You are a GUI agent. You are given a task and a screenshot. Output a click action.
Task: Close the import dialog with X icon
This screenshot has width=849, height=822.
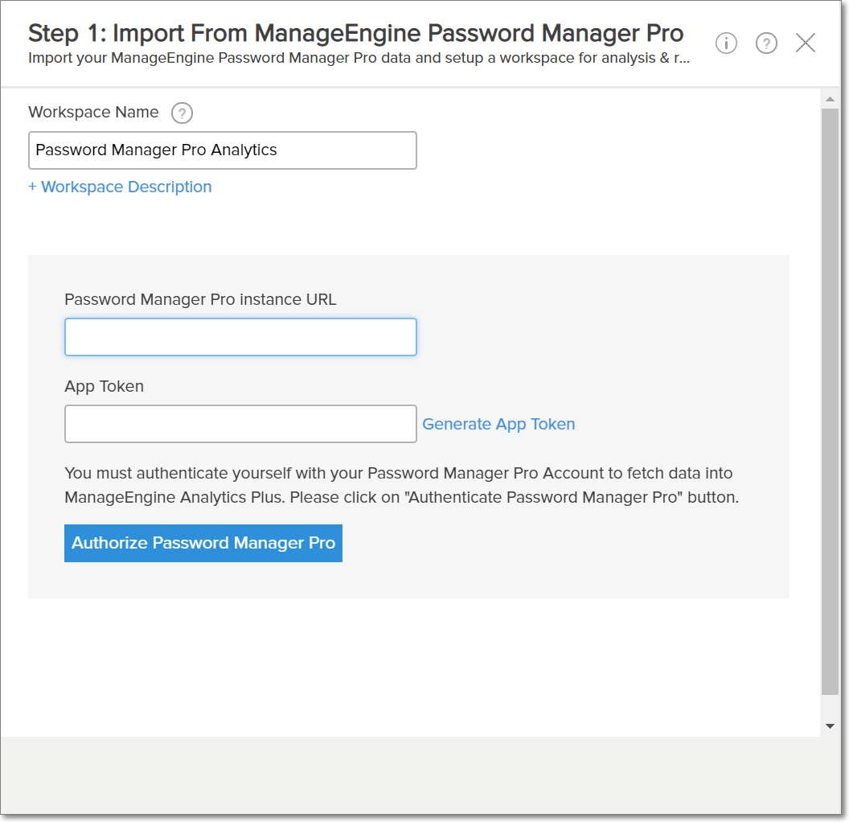[x=806, y=43]
